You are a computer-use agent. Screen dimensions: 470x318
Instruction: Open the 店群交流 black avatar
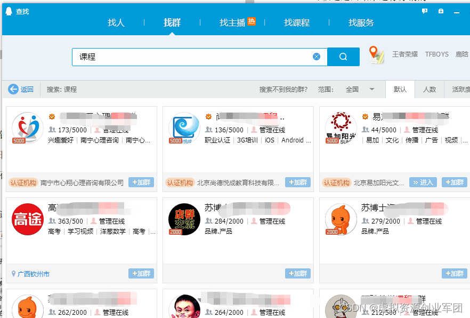(184, 219)
